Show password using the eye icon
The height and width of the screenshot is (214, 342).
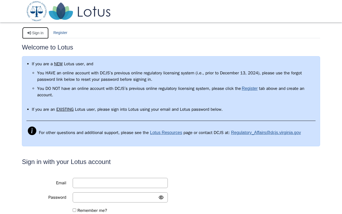tap(161, 197)
